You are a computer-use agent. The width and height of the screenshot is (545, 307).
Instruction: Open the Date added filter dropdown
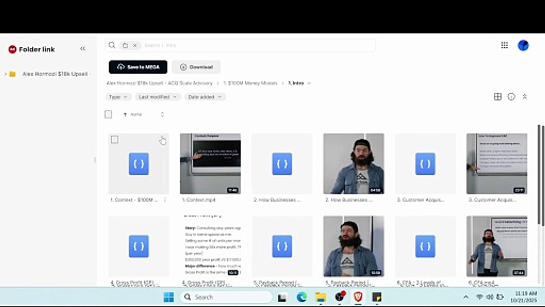click(x=205, y=97)
